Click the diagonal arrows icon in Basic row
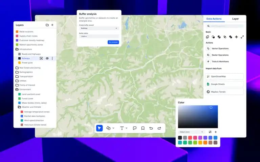 [x=242, y=37]
